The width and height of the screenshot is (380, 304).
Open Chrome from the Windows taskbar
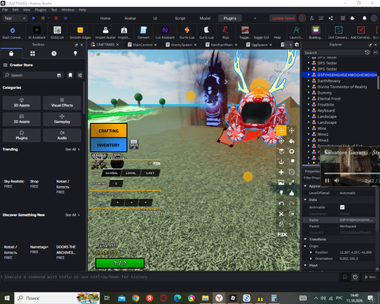pyautogui.click(x=135, y=298)
